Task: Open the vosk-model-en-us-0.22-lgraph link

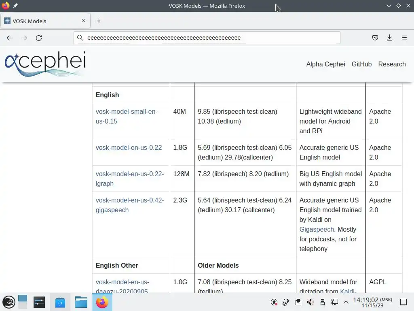Action: tap(130, 179)
